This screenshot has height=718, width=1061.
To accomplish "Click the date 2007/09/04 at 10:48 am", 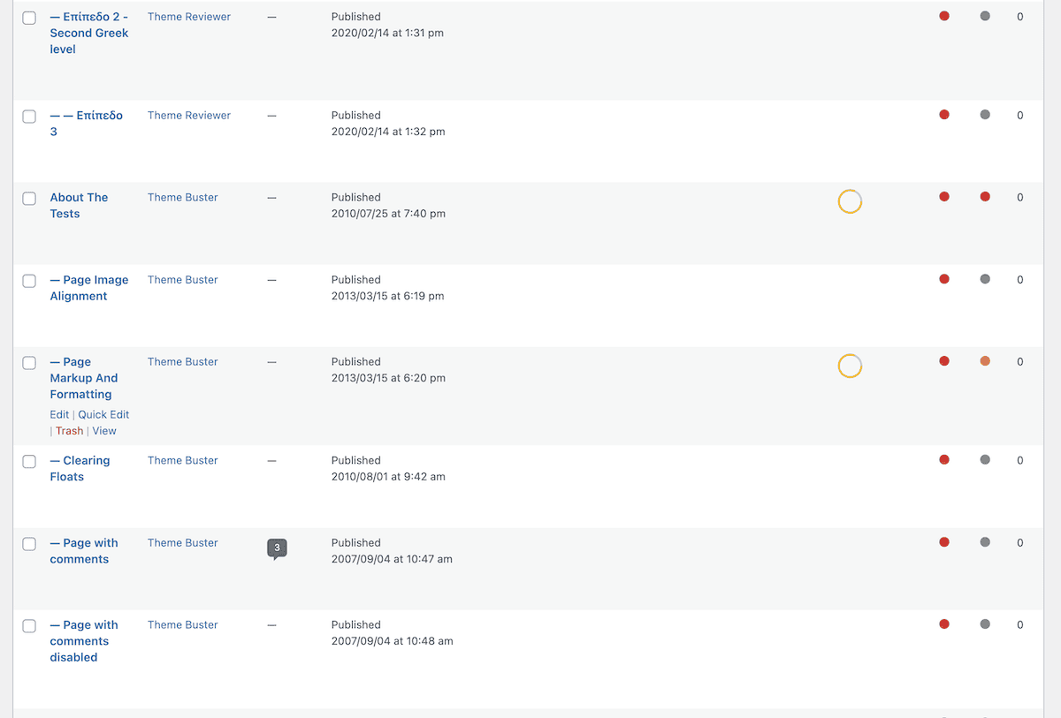I will pyautogui.click(x=392, y=641).
